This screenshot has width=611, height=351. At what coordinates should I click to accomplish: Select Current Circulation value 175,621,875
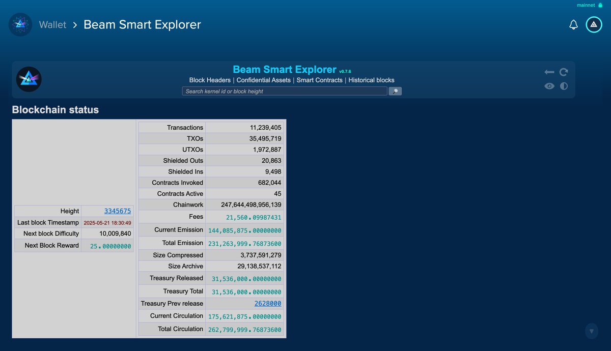pos(245,316)
